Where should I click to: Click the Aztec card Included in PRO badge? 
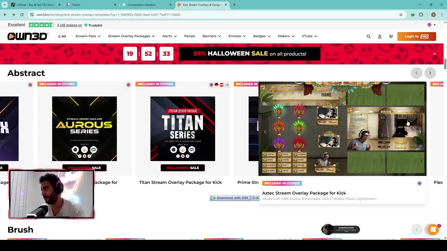tap(282, 183)
